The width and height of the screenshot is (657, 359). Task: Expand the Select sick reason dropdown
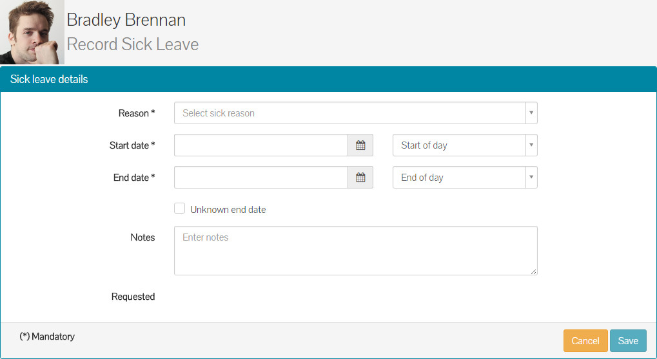tap(355, 113)
